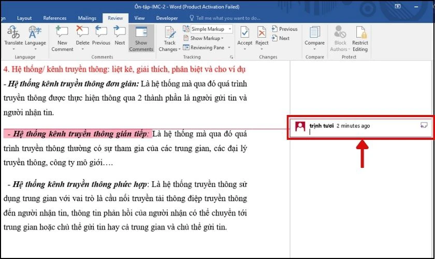Expand the Language dropdown arrow

click(x=35, y=49)
